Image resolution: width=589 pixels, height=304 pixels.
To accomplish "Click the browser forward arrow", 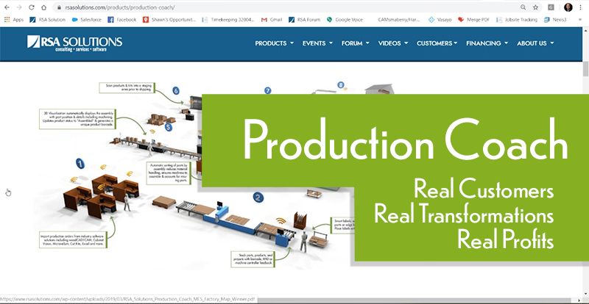I will [x=19, y=7].
